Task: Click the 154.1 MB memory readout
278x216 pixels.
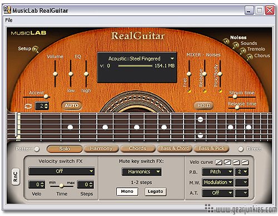Action: coord(165,66)
